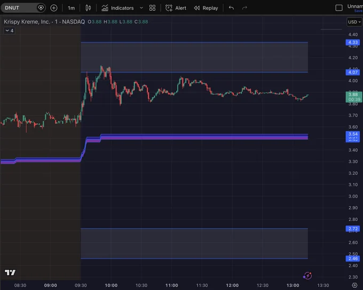Open the Unnamed layout name menu

[355, 6]
